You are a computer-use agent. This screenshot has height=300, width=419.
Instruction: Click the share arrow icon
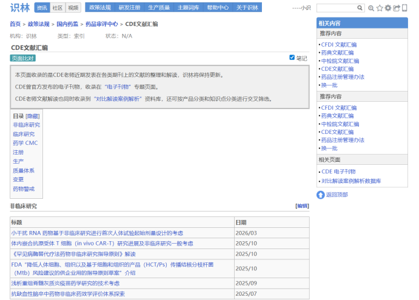pyautogui.click(x=397, y=8)
